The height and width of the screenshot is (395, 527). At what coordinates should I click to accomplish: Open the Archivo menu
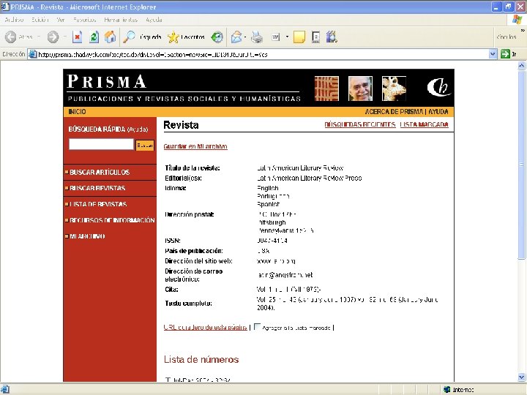14,20
